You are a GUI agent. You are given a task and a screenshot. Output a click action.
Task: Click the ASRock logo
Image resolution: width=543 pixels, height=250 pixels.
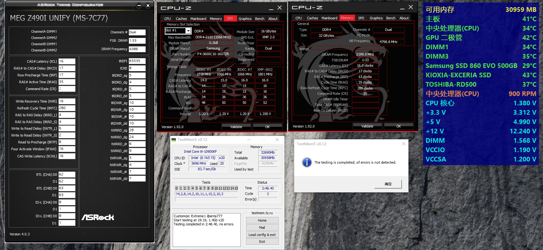98,217
